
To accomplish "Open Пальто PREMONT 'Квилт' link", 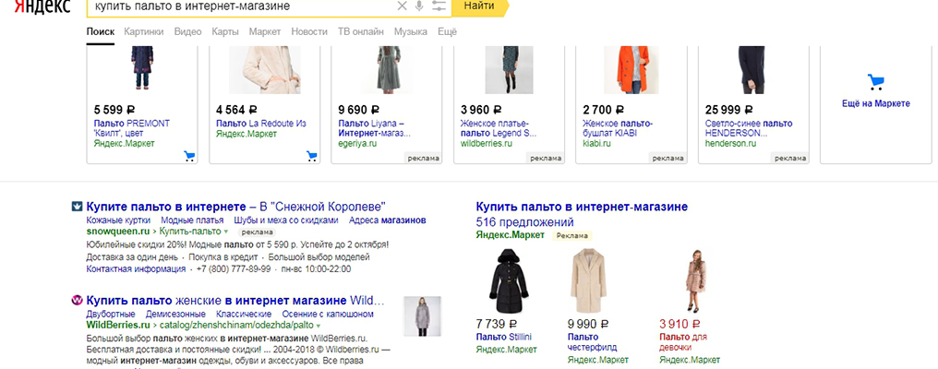I will pos(132,128).
